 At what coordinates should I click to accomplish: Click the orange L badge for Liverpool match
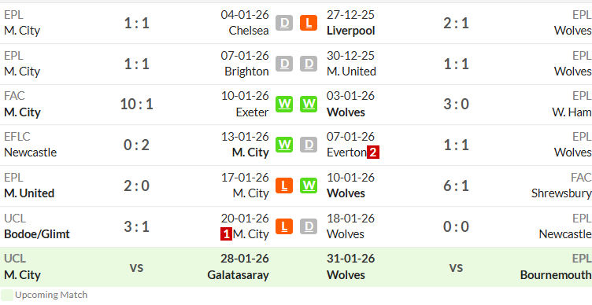pos(309,23)
